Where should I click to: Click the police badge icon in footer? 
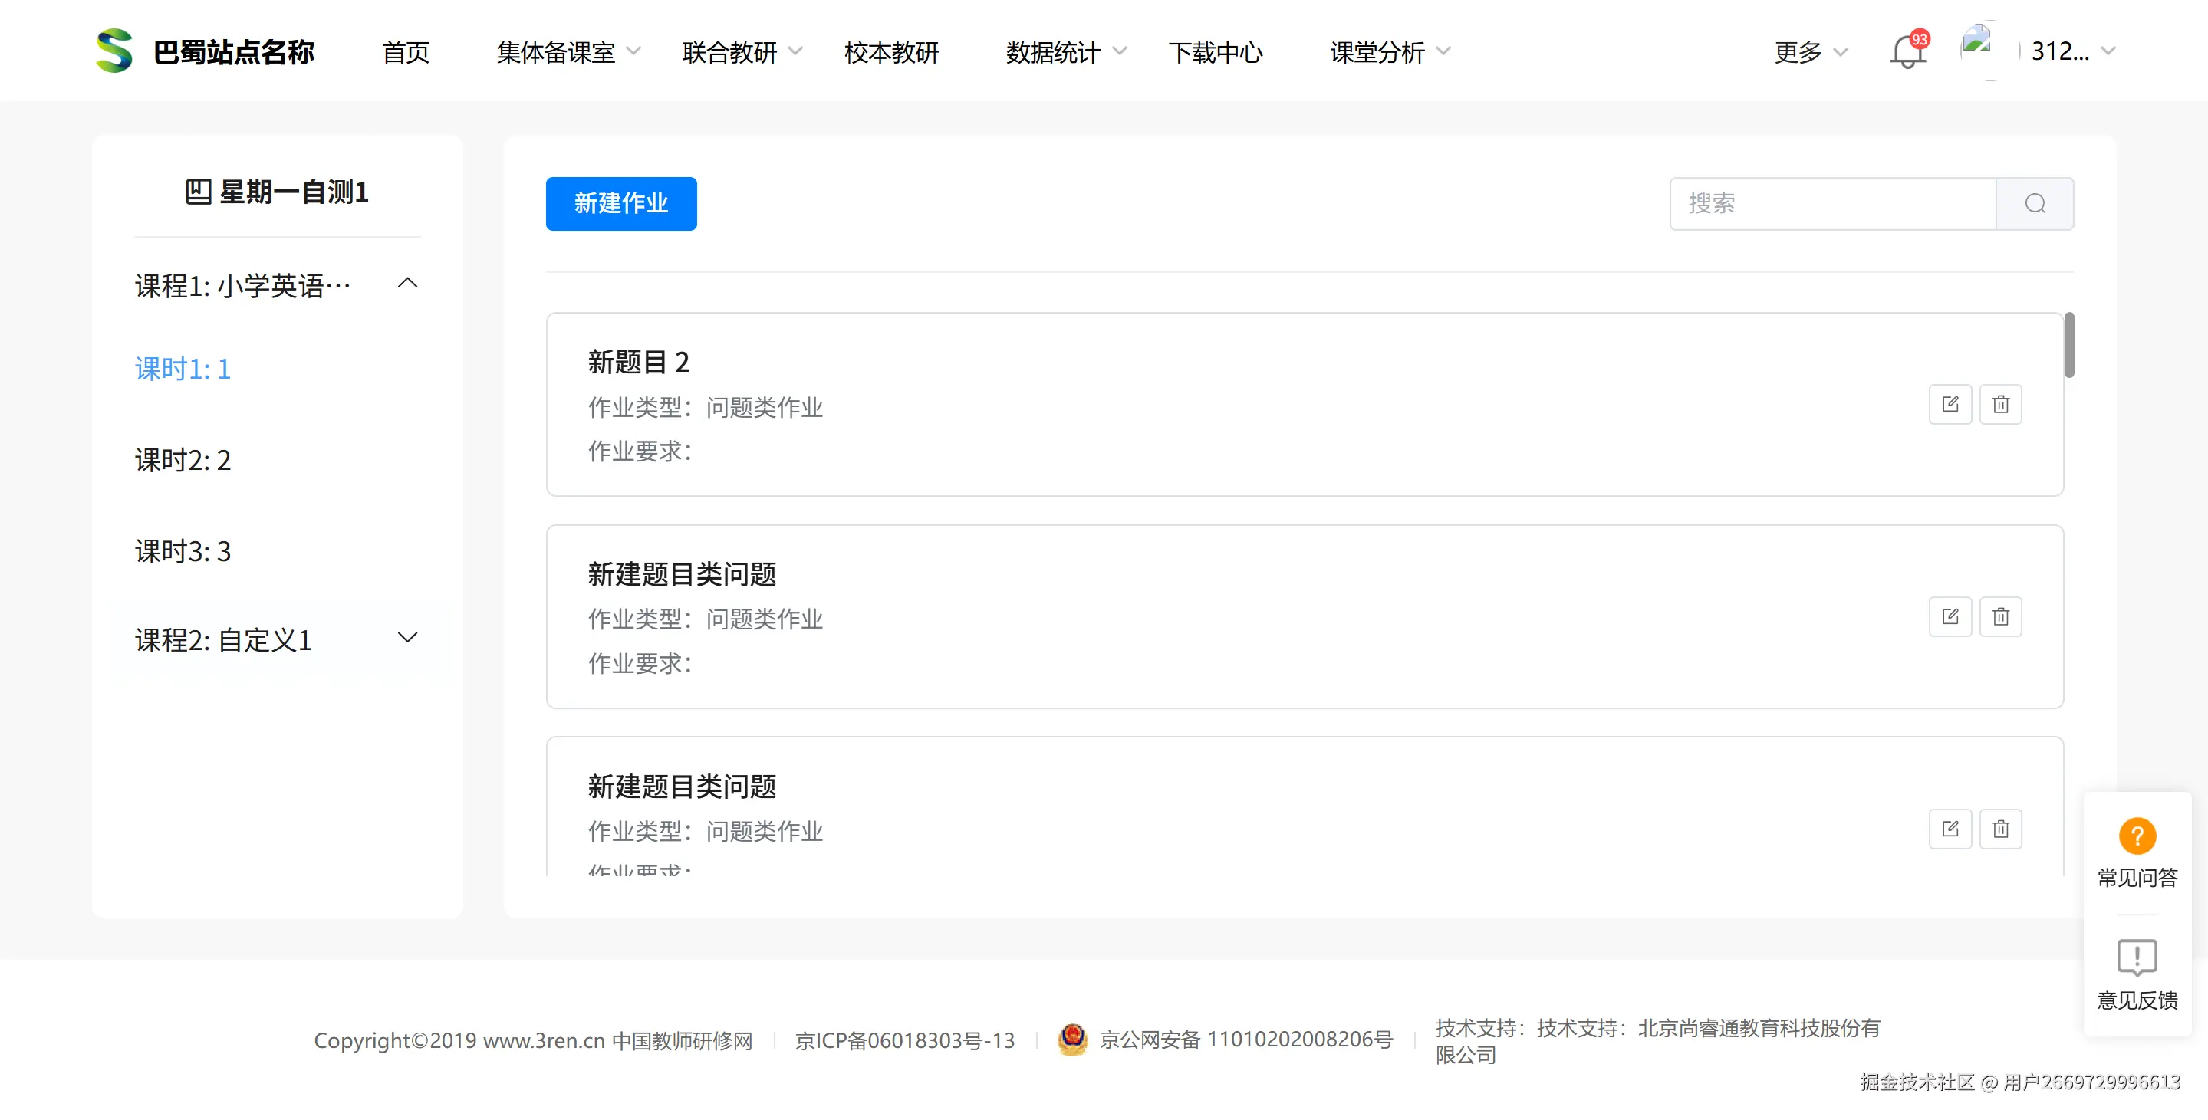pos(1072,1040)
